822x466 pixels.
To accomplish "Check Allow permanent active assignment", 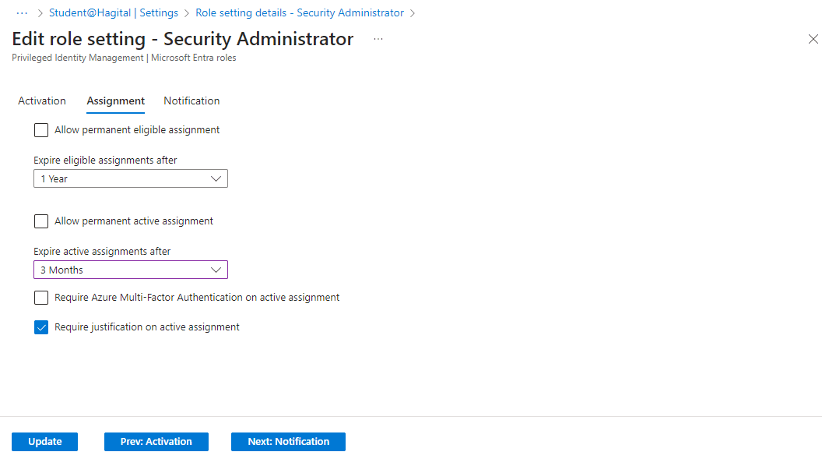I will (41, 221).
